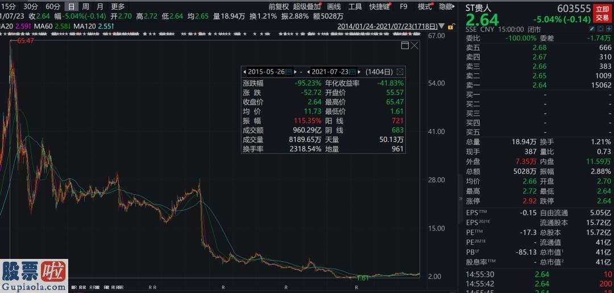Image resolution: width=614 pixels, height=293 pixels.
Task: Click 卖五 quote row at 2.68
Action: point(538,47)
